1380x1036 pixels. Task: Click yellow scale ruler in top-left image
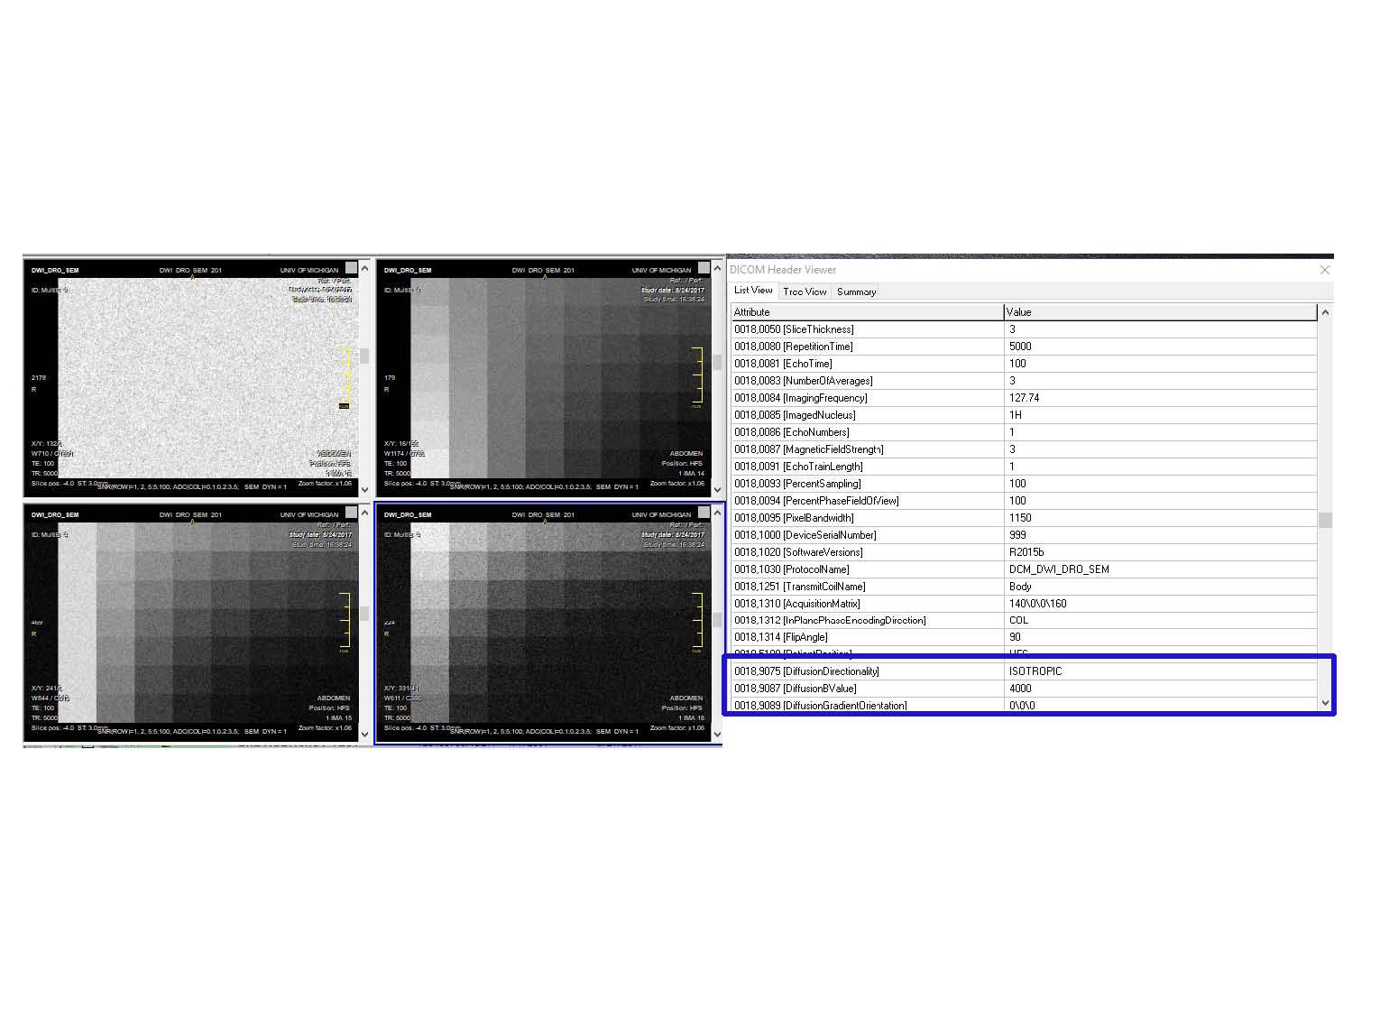tap(344, 376)
